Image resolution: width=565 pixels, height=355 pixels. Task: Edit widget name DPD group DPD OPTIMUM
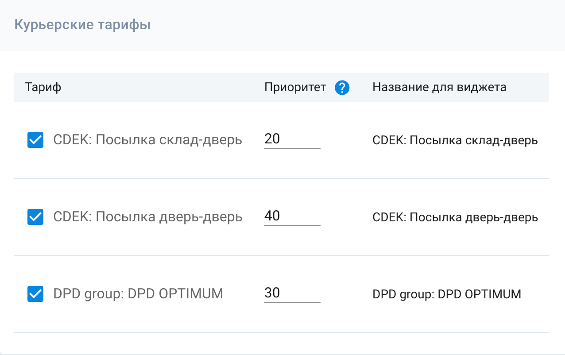point(446,294)
